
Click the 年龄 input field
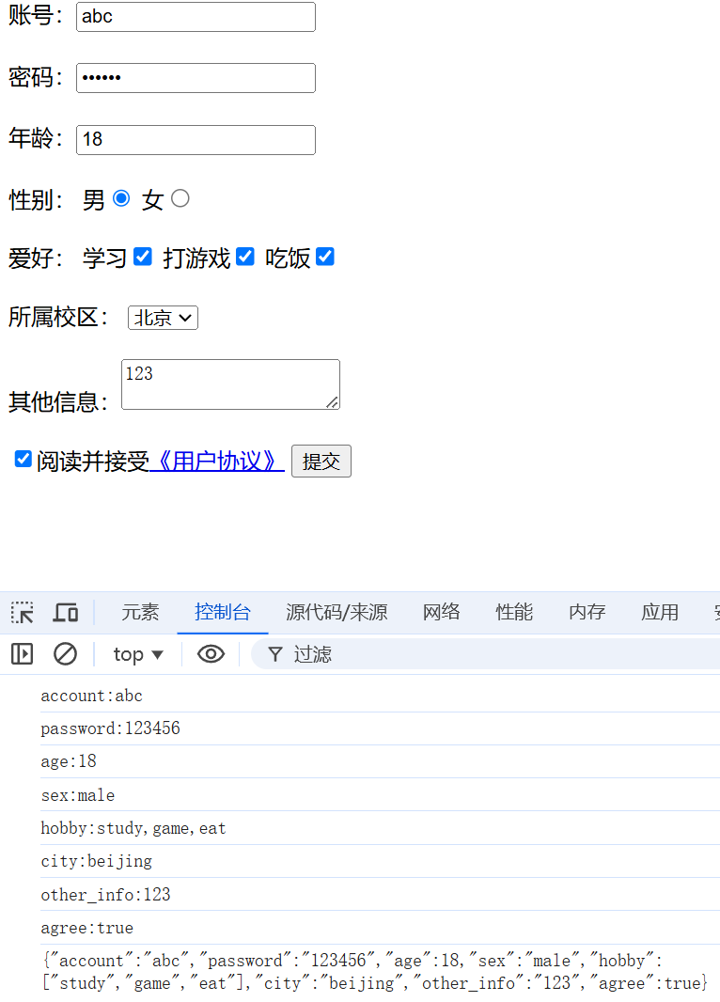(x=196, y=140)
